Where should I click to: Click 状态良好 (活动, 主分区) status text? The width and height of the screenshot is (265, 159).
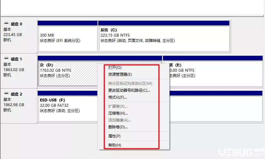(x=60, y=111)
